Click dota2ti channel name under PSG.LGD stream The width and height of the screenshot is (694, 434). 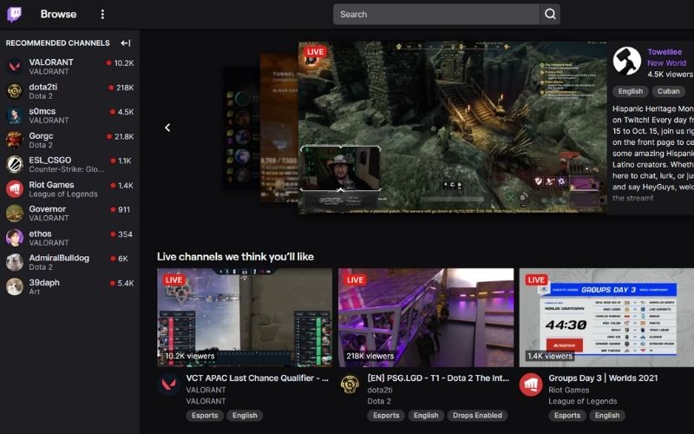[380, 390]
